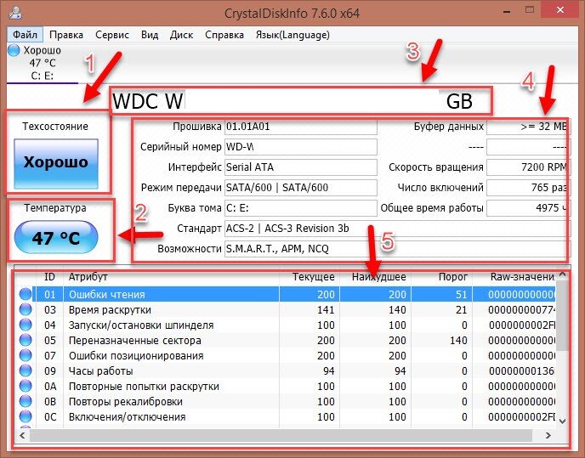585x458 pixels.
Task: Click the Буква тома field C: E:
Action: [301, 208]
